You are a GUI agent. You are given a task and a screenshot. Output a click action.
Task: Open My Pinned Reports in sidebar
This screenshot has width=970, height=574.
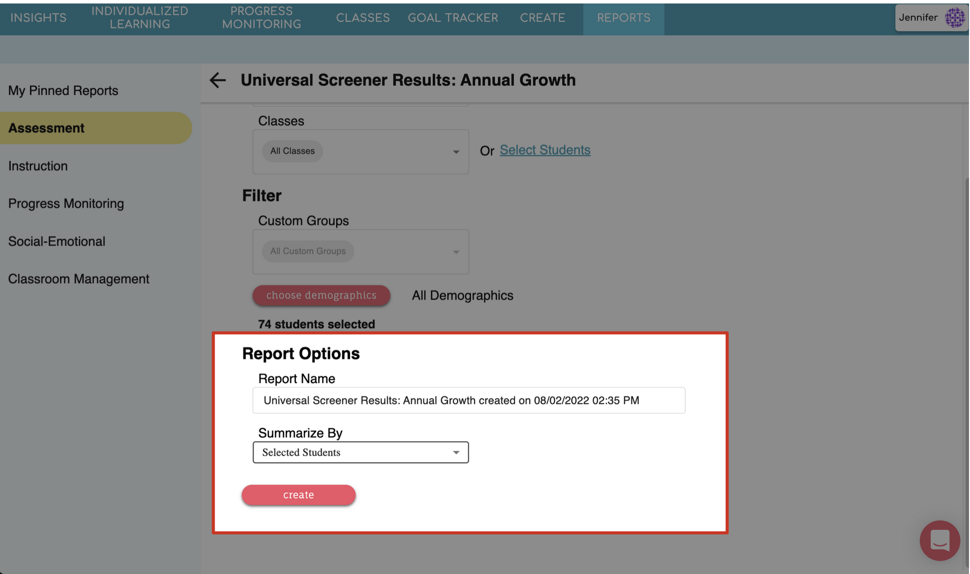[x=63, y=91]
